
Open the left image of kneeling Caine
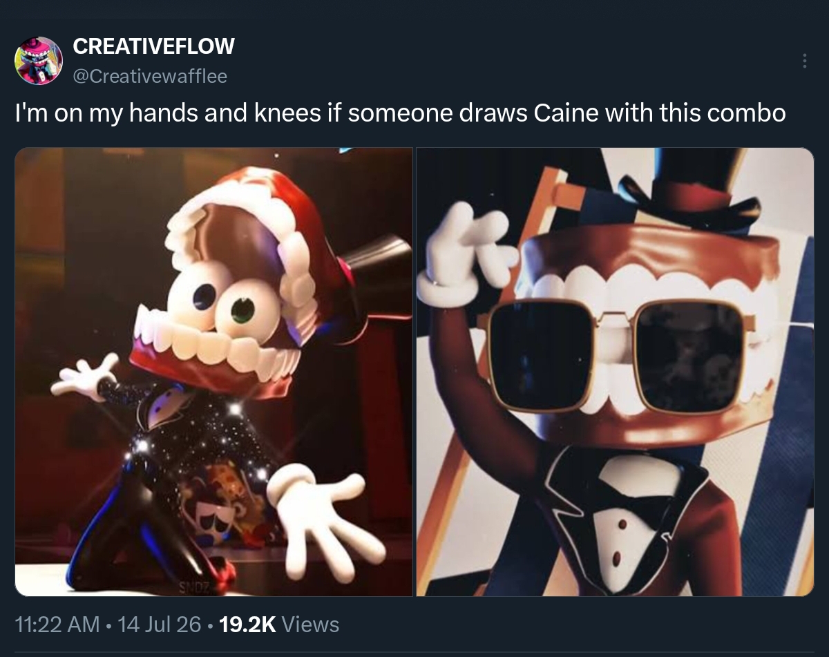[x=213, y=372]
